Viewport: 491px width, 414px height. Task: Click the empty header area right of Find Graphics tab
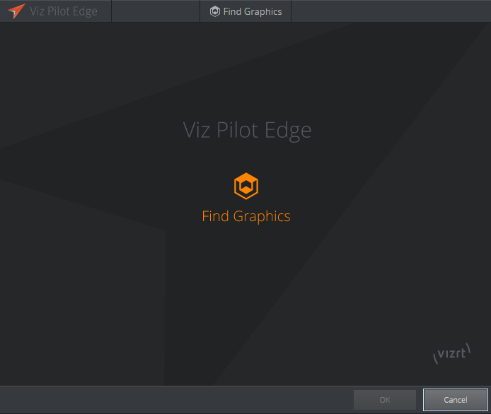389,11
